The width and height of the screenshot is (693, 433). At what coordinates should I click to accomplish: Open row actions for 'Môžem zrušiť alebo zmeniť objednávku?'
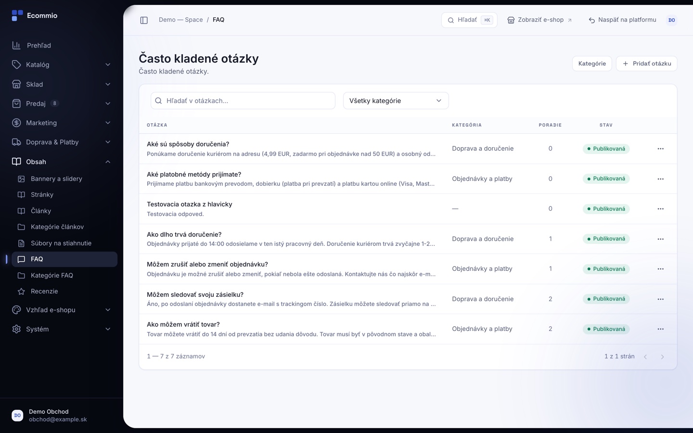click(660, 269)
